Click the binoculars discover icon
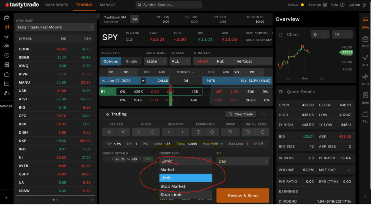This screenshot has width=371, height=207. [6, 46]
